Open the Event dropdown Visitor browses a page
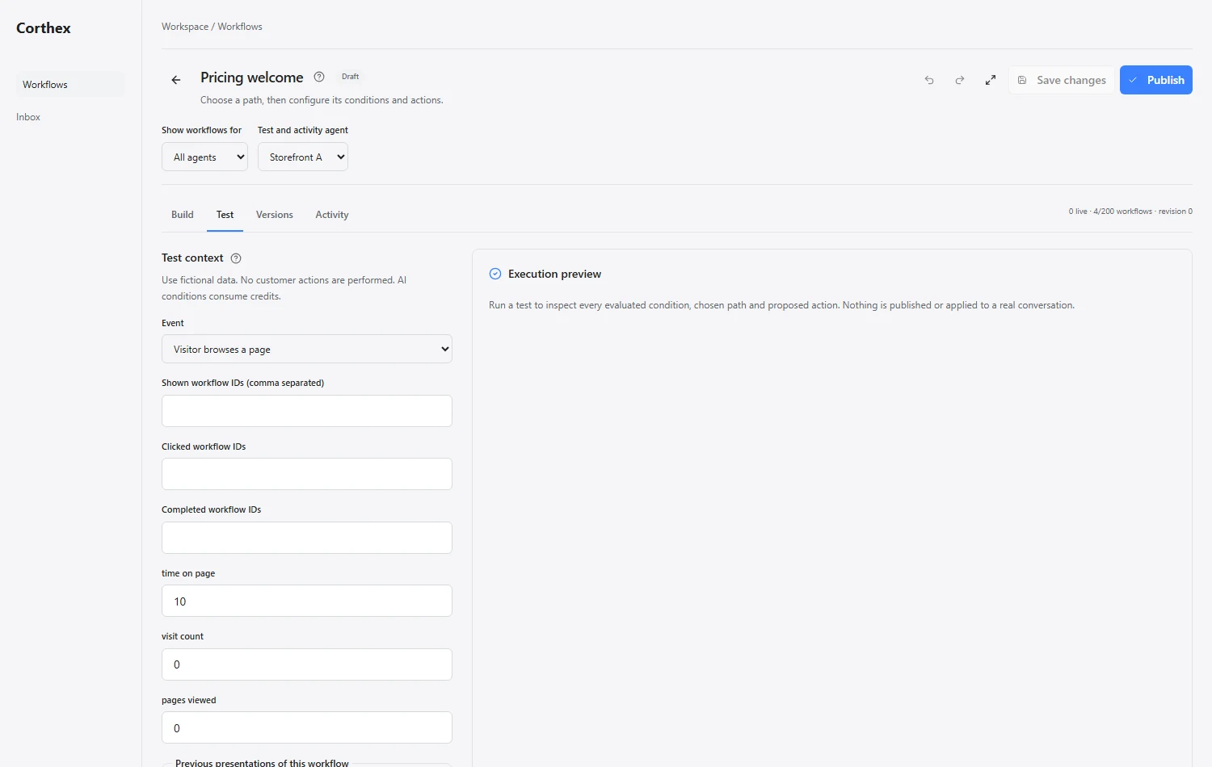The height and width of the screenshot is (767, 1212). [307, 349]
